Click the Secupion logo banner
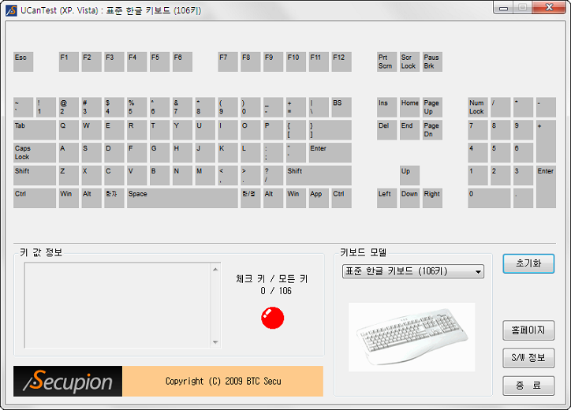 (68, 382)
